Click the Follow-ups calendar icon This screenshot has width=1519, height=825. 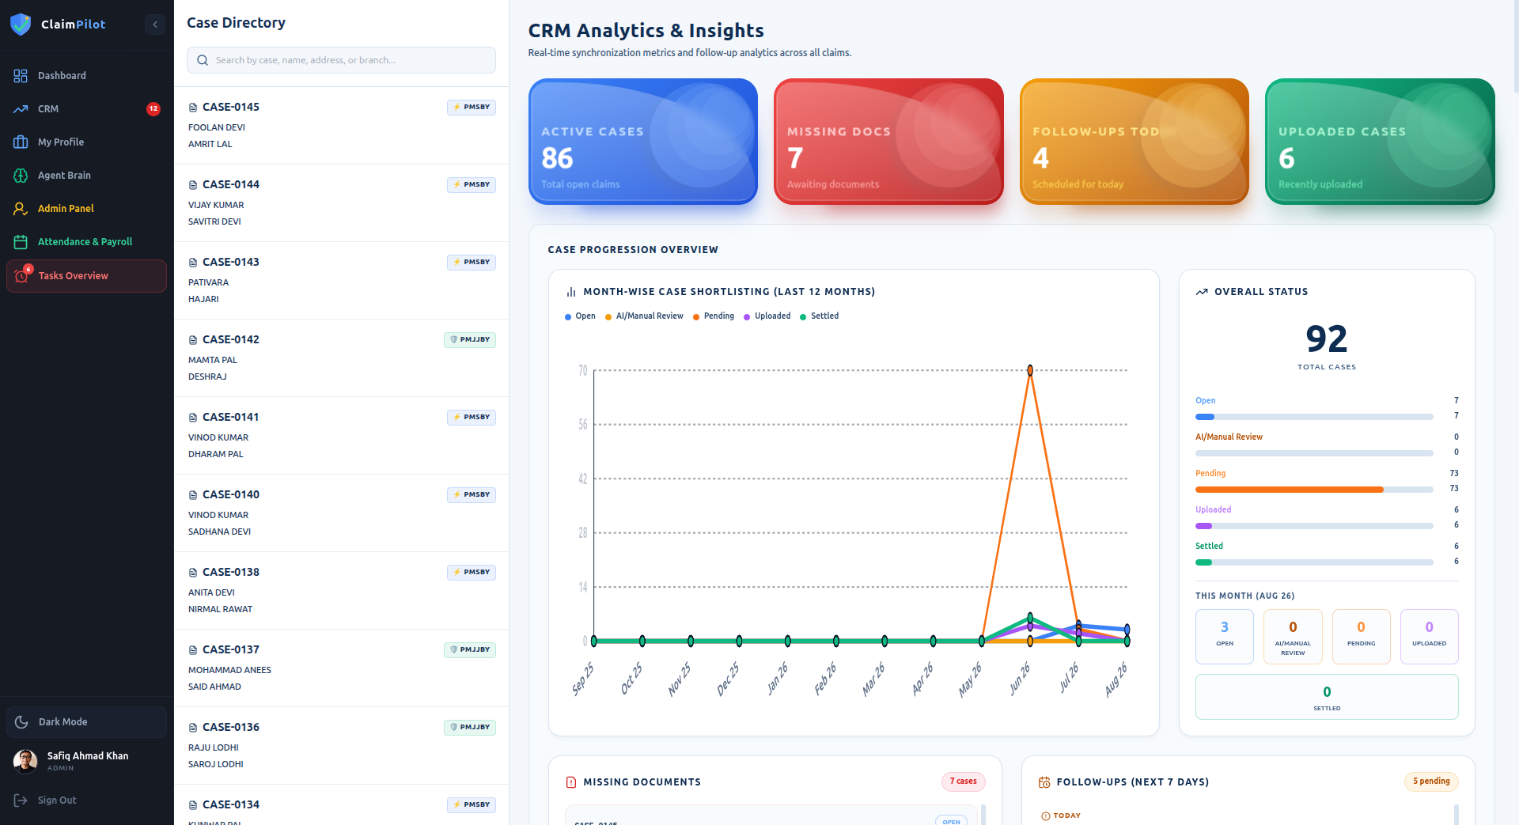point(1044,782)
